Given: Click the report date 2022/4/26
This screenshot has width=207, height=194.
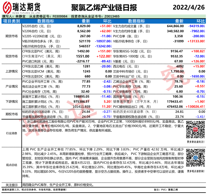Looking at the screenshot, I should click(188, 7).
